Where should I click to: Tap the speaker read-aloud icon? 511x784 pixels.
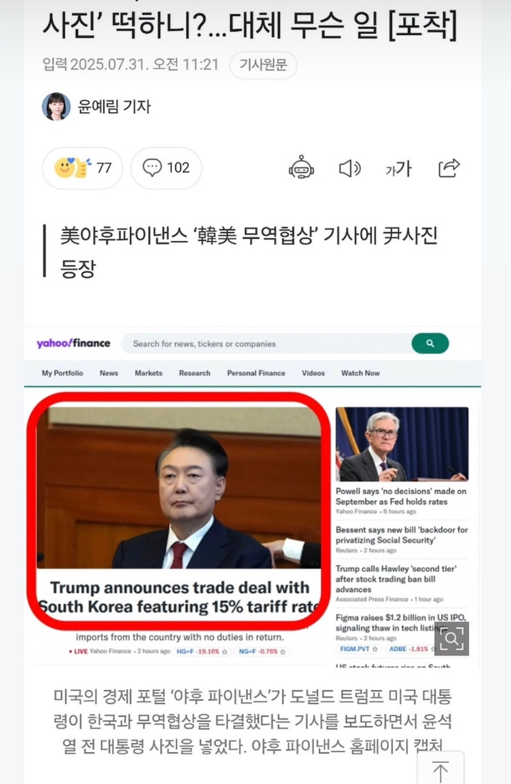coord(349,168)
